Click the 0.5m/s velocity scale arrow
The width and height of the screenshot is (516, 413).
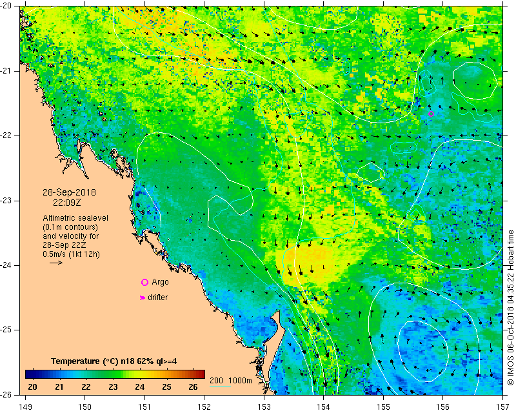pyautogui.click(x=56, y=263)
